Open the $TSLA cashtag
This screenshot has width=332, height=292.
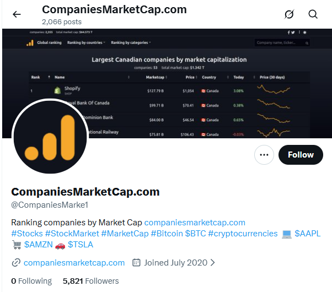[x=81, y=245]
